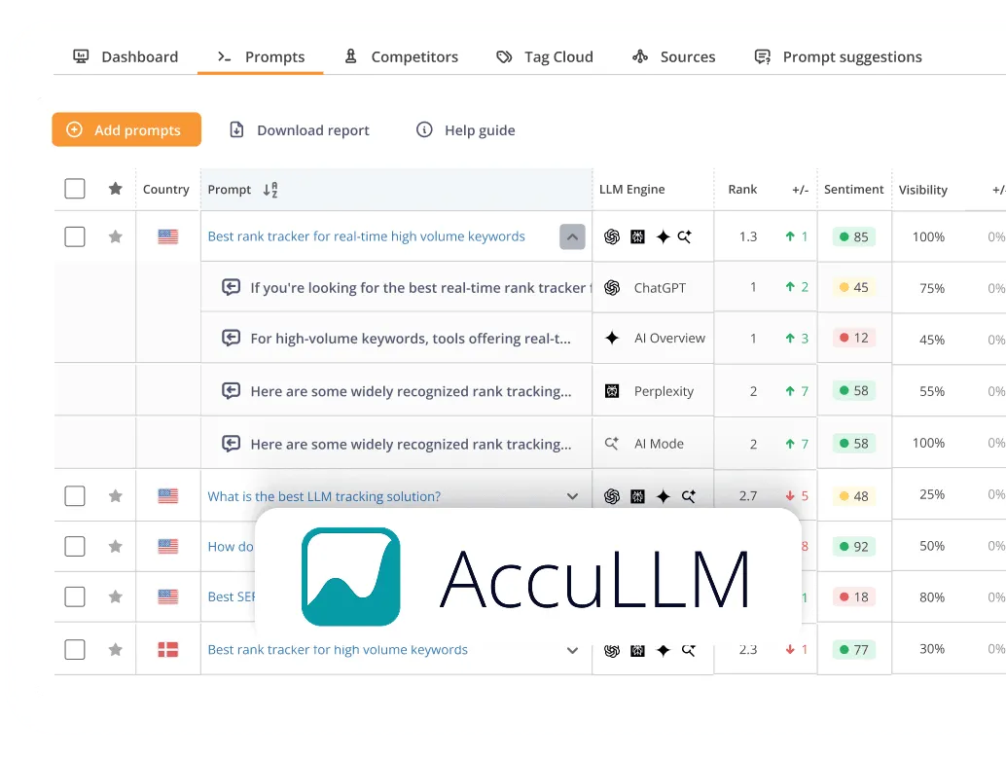The width and height of the screenshot is (1006, 758).
Task: Click the Download report link
Action: coord(298,129)
